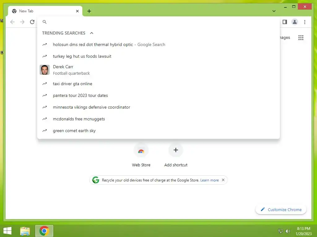Go back using the back arrow
The image size is (317, 237).
(x=12, y=22)
